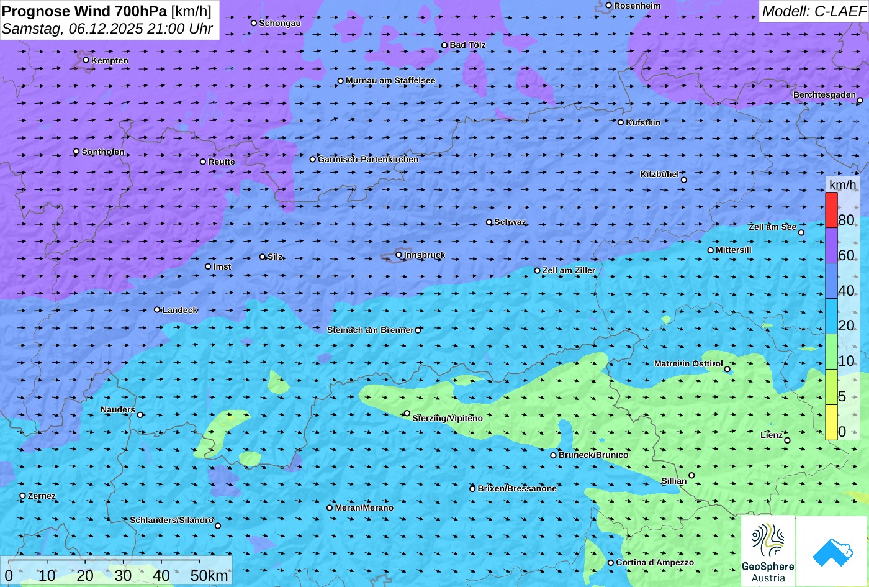
Task: Click the 'Zell am See' label
Action: pyautogui.click(x=772, y=227)
